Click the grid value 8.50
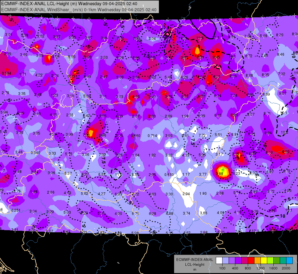298x274 pixels. point(286,152)
